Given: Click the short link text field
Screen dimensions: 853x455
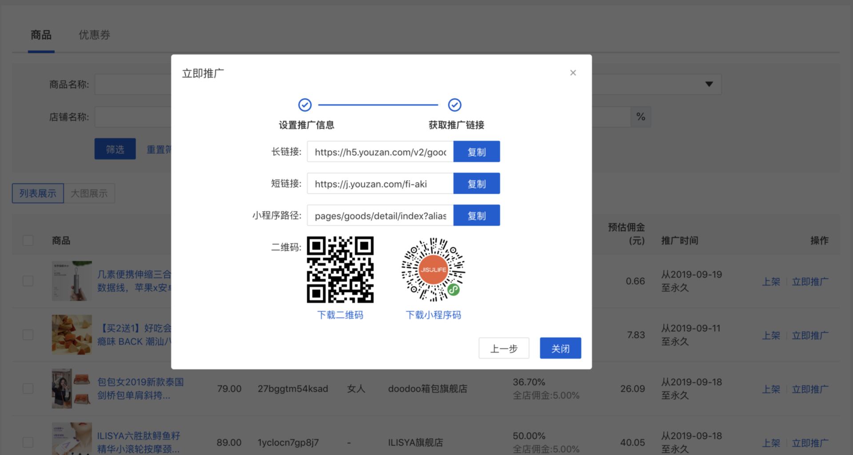Looking at the screenshot, I should [x=380, y=184].
